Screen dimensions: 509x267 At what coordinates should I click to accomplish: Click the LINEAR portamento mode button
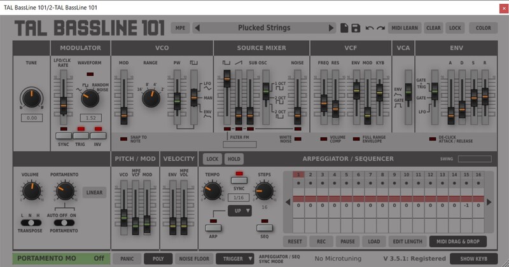tap(94, 193)
